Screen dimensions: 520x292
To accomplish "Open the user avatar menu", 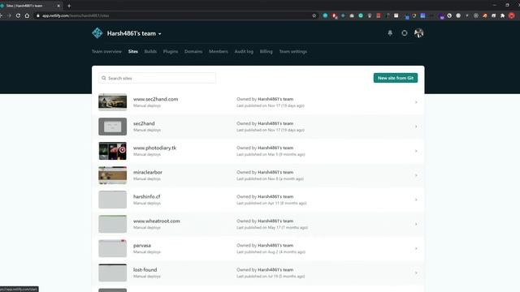I will click(418, 32).
